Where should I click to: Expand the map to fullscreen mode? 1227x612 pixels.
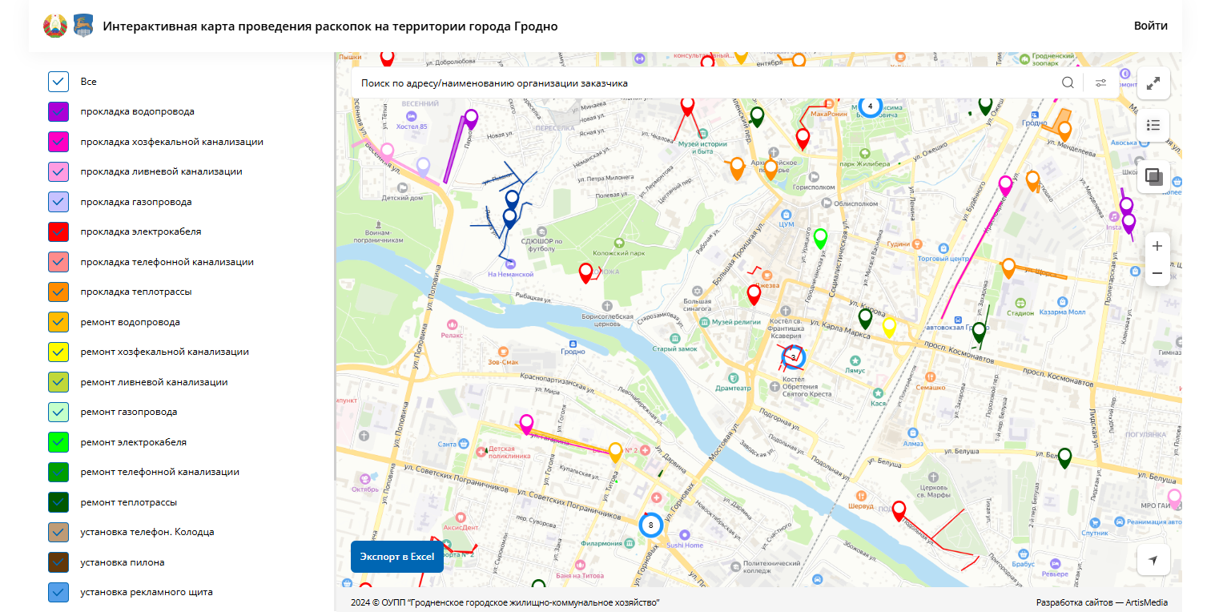tap(1153, 83)
